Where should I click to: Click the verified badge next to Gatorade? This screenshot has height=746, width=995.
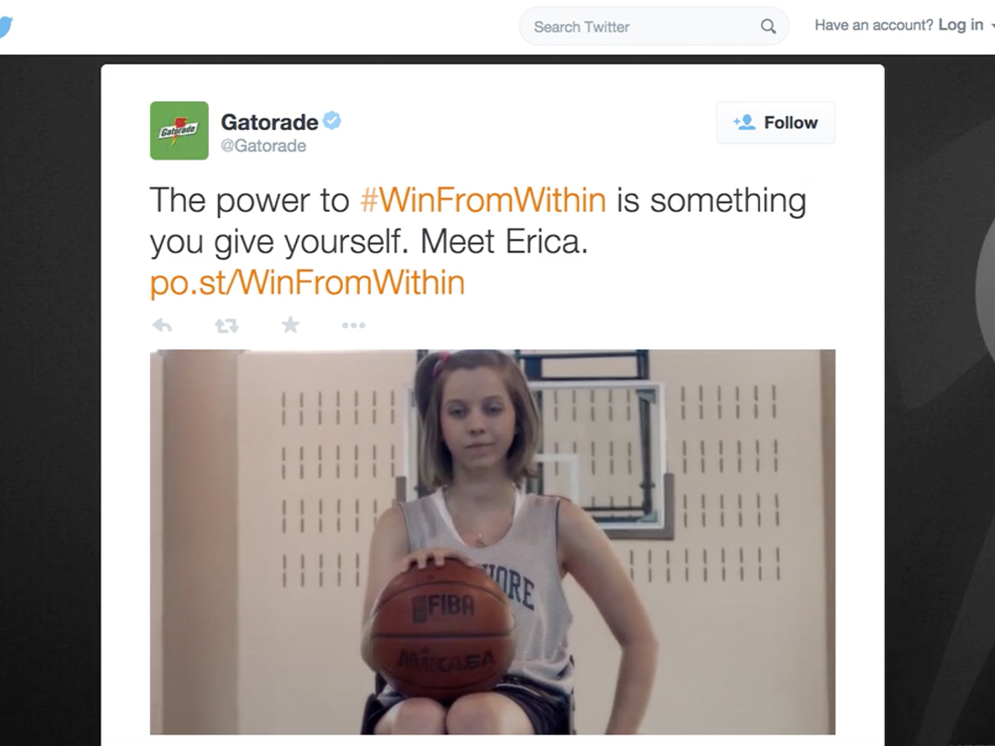click(332, 120)
